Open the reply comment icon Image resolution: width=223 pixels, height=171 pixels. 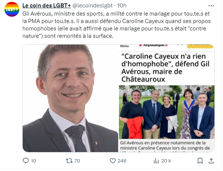pyautogui.click(x=26, y=161)
